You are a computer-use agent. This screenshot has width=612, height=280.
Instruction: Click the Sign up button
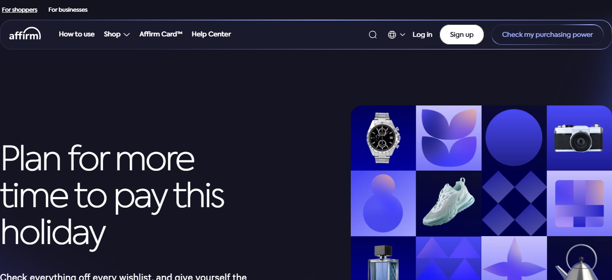[x=462, y=35]
